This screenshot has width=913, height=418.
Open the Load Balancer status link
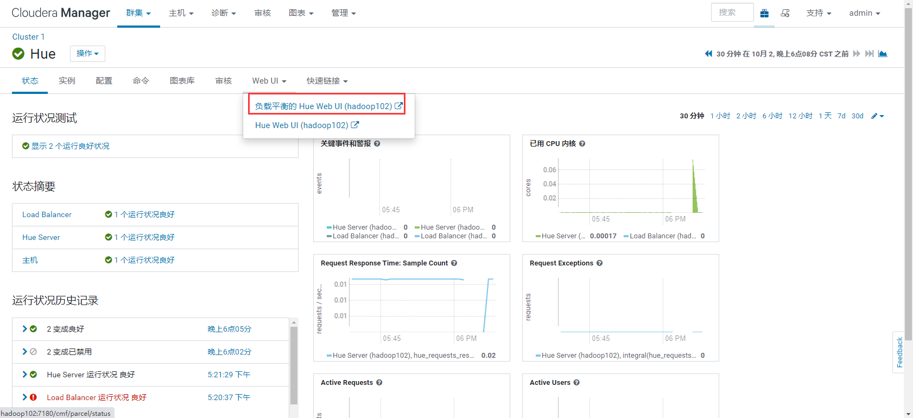pos(47,215)
